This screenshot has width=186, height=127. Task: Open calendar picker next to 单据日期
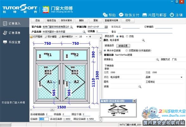coord(106,27)
